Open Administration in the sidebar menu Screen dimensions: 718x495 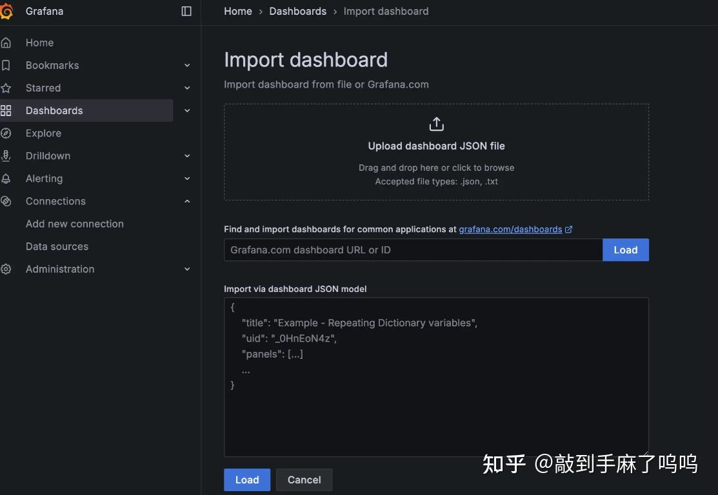(x=60, y=269)
